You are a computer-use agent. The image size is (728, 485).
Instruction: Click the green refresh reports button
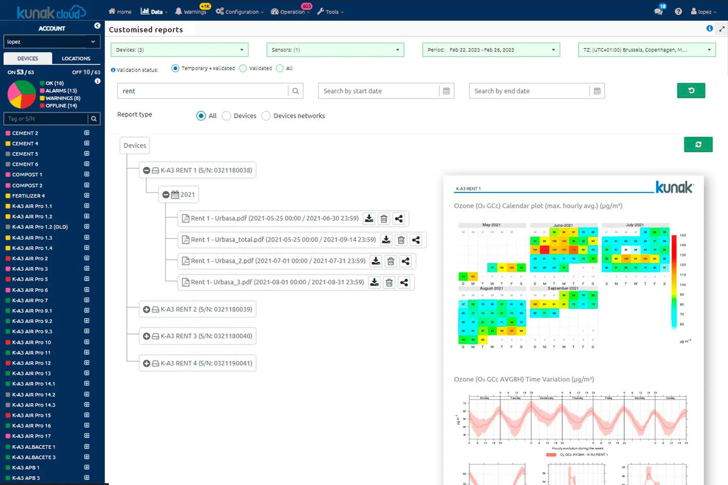click(698, 144)
